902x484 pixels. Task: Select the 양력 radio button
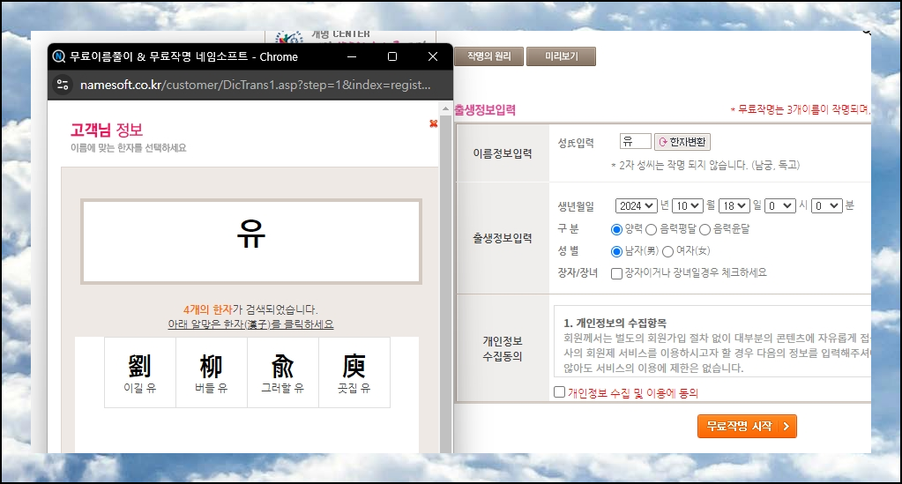click(616, 229)
